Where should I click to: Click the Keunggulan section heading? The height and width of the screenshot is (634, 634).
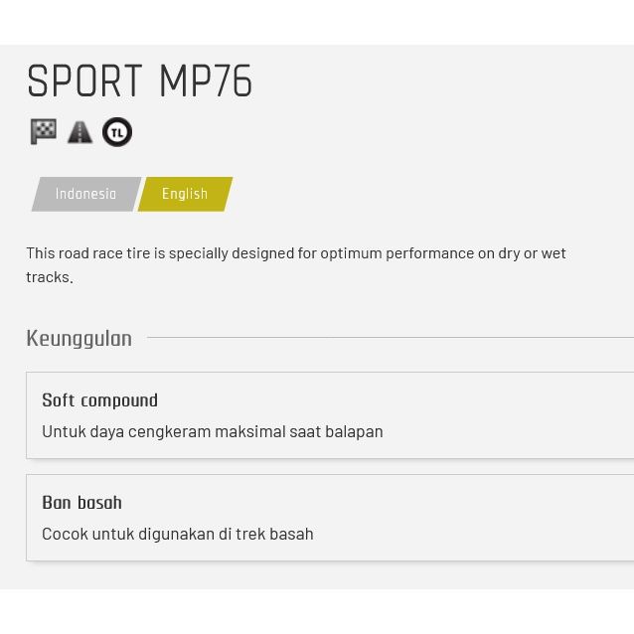(x=79, y=338)
